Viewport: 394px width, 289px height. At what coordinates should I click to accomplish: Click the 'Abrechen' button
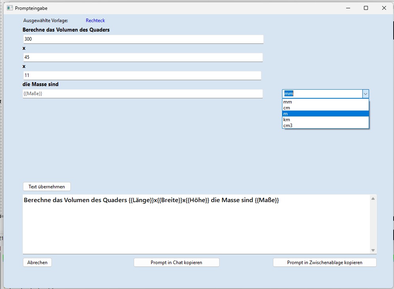coord(37,263)
